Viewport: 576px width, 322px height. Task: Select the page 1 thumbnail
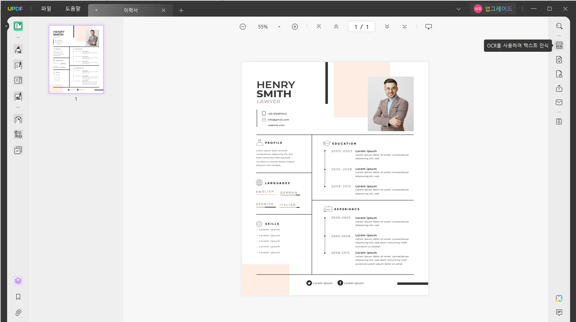76,59
